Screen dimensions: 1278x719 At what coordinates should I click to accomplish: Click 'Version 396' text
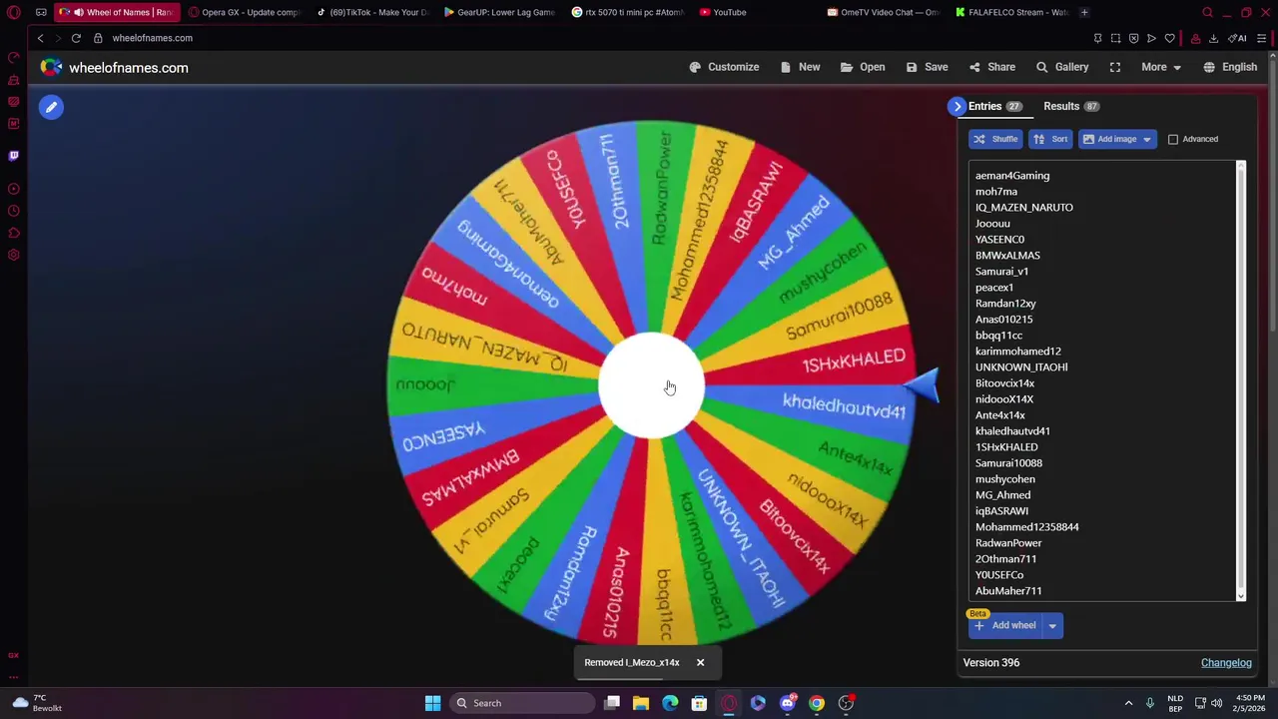coord(991,663)
